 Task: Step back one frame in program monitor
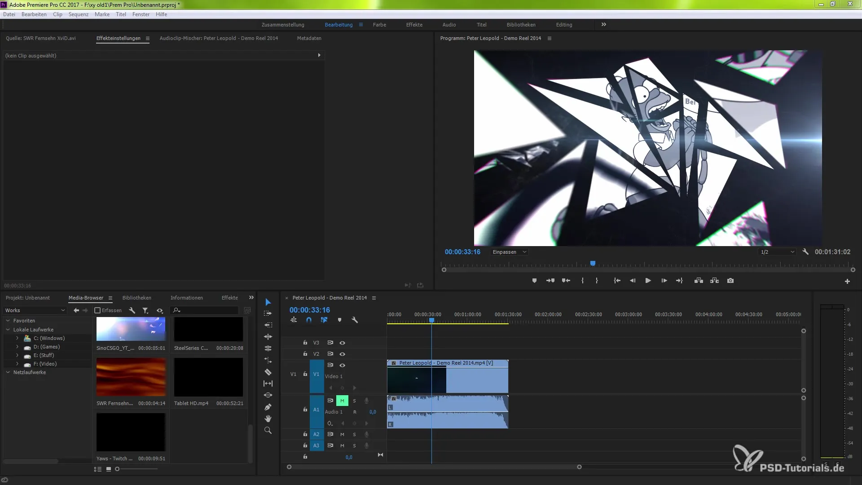(633, 281)
